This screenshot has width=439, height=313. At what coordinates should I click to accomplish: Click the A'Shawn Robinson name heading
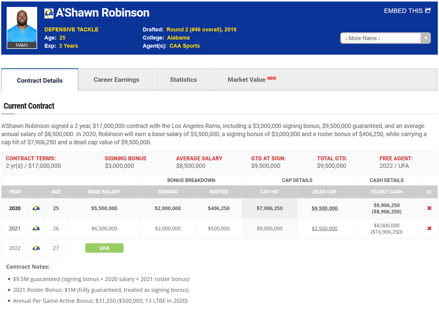(103, 13)
